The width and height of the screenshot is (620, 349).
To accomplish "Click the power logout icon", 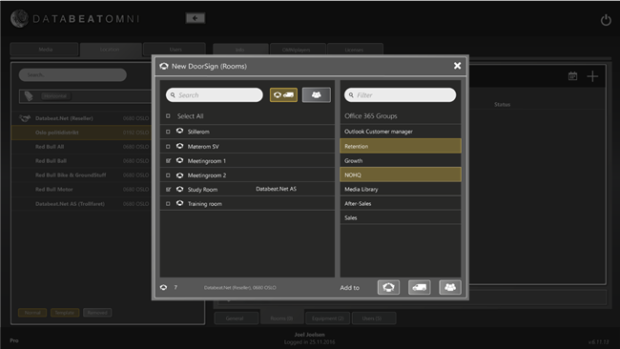I will point(606,20).
